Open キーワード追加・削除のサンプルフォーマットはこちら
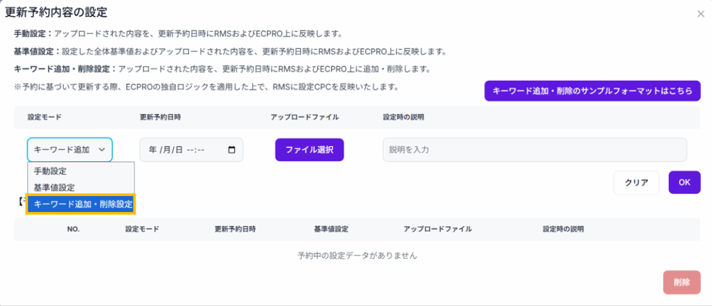 coord(592,91)
